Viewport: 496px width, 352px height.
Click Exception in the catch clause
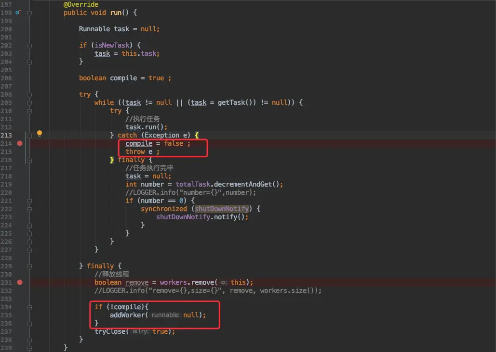[162, 136]
